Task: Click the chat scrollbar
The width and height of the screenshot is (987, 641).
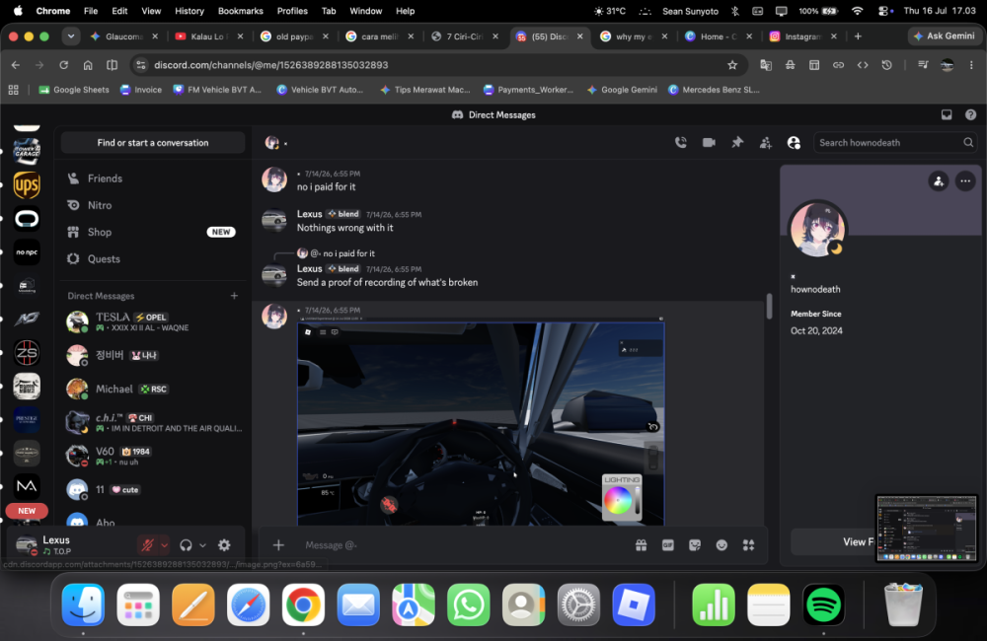Action: click(769, 307)
